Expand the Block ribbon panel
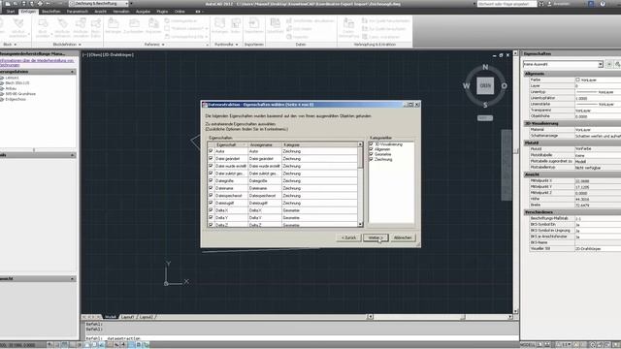 pos(10,45)
